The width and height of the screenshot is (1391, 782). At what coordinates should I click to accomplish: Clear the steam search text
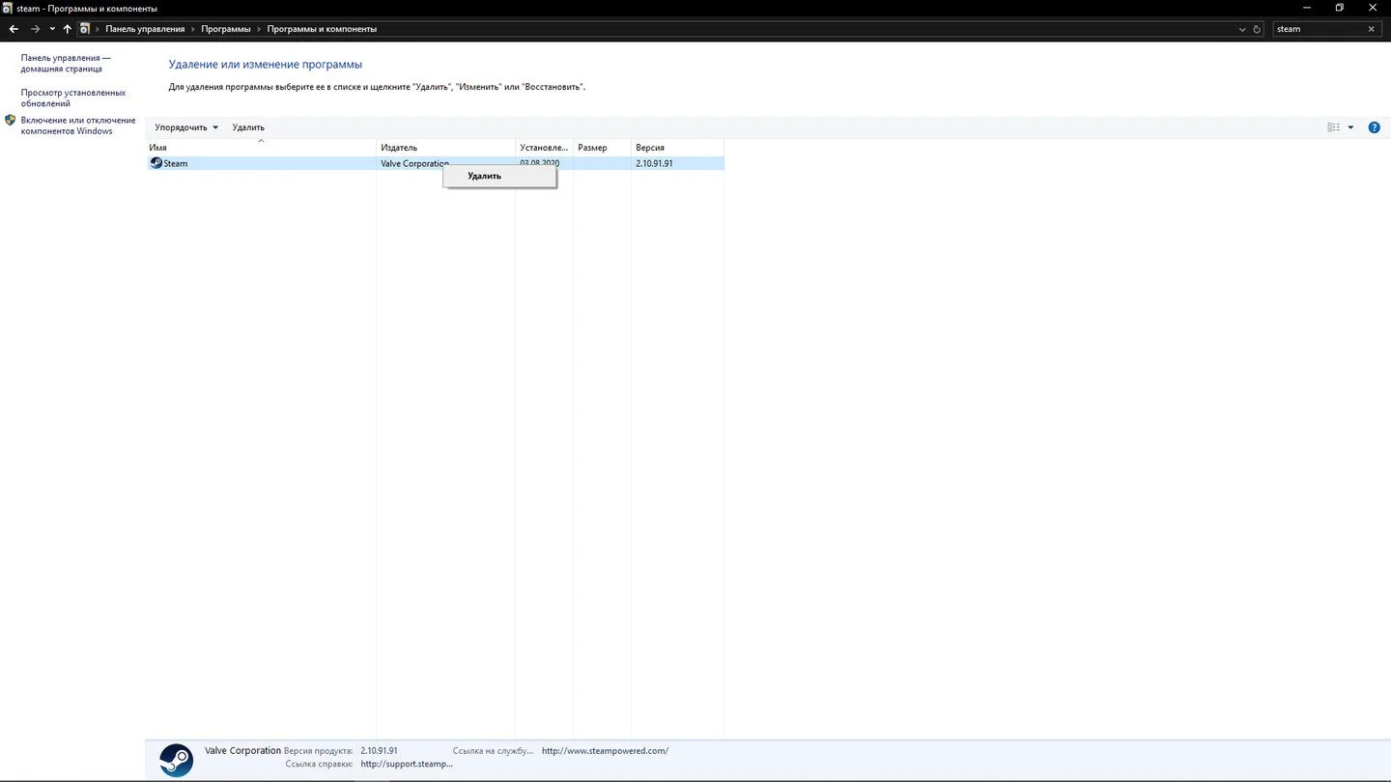point(1371,29)
